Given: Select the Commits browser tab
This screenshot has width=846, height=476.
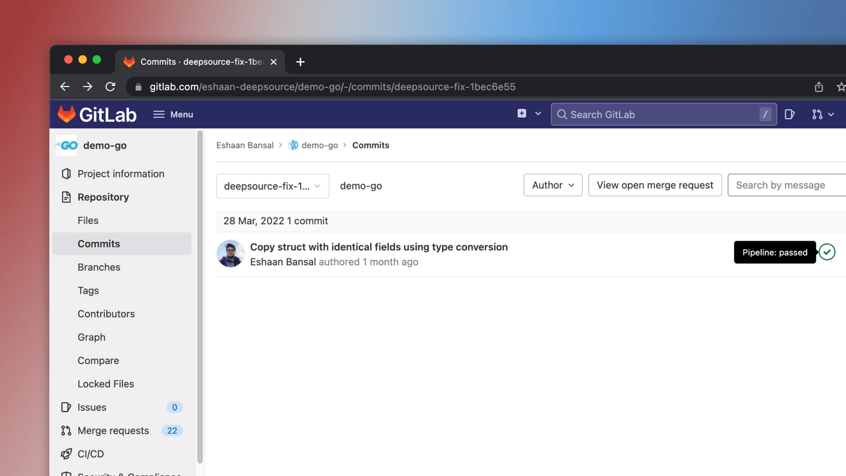Looking at the screenshot, I should [200, 62].
